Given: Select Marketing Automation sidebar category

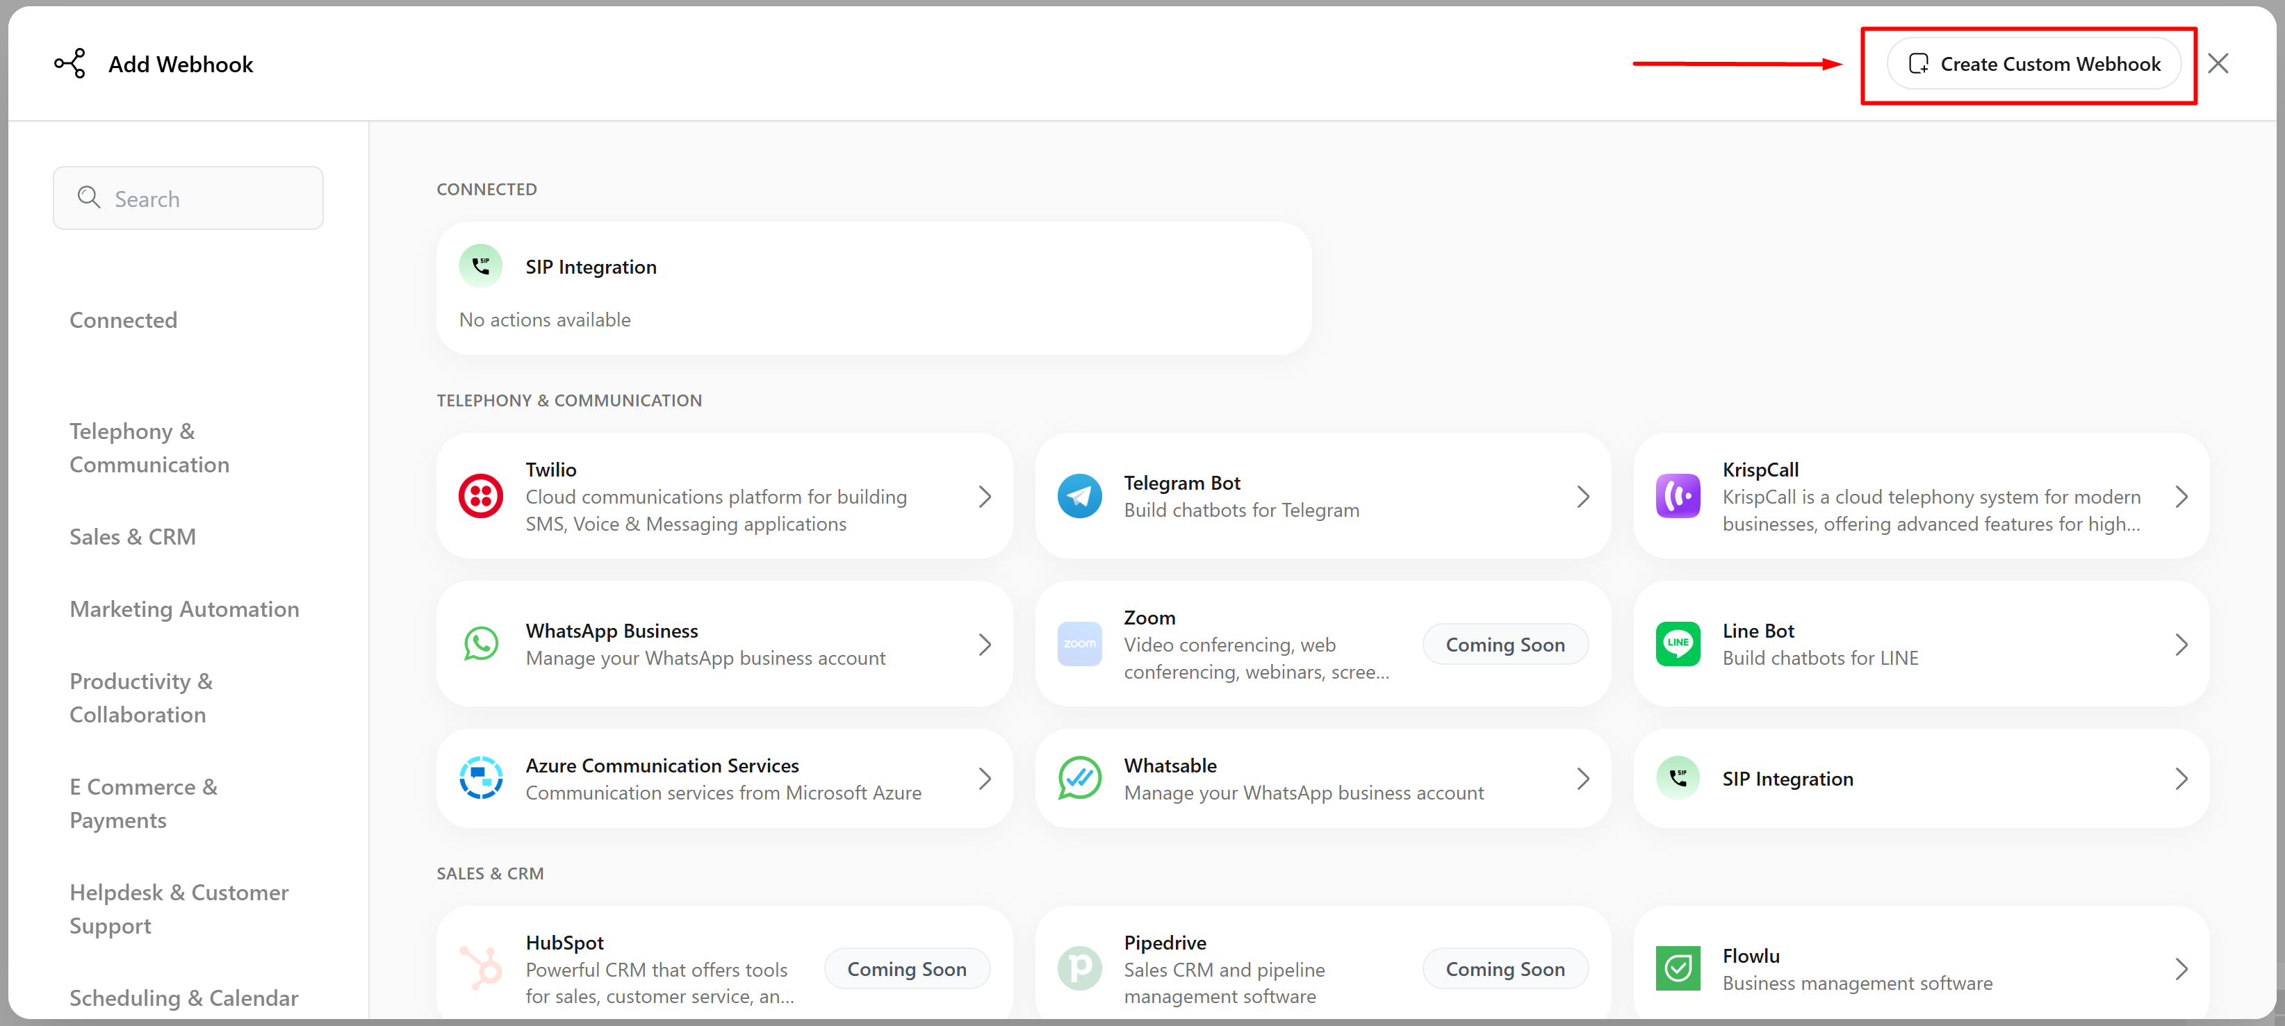Looking at the screenshot, I should click(184, 609).
